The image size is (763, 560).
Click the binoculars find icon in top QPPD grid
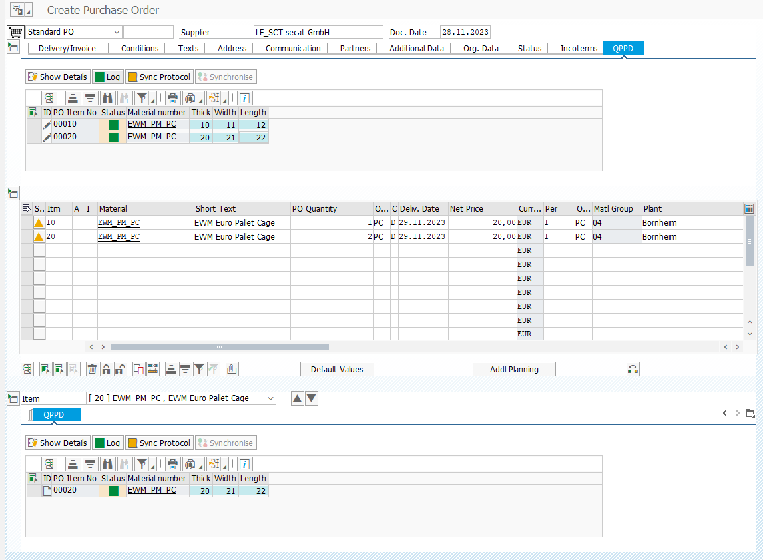pyautogui.click(x=107, y=98)
